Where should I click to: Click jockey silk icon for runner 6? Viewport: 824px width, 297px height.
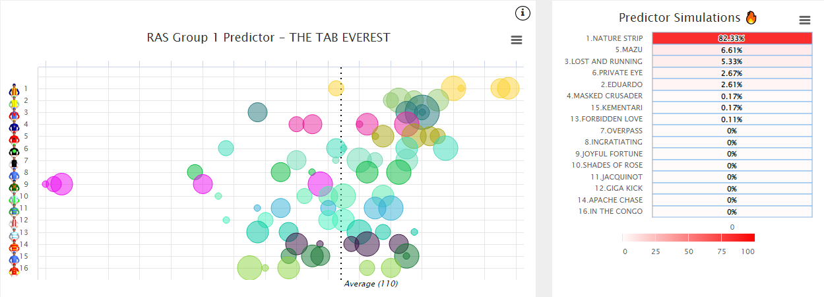[14, 149]
